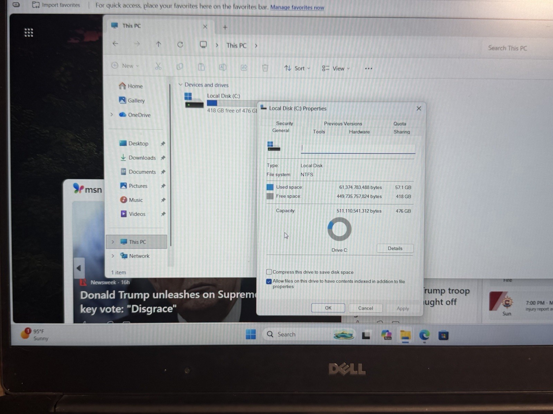Switch to the Security tab
Image resolution: width=553 pixels, height=414 pixels.
[x=284, y=123]
